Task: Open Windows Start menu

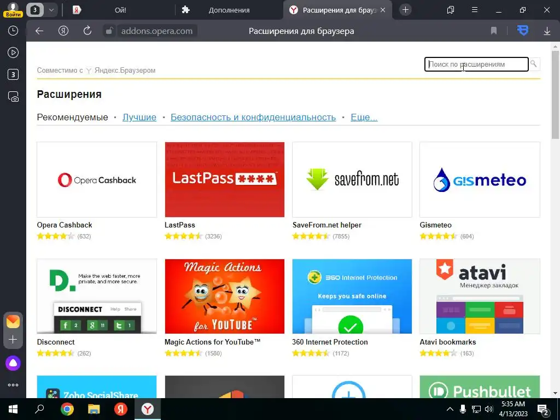Action: pyautogui.click(x=13, y=409)
